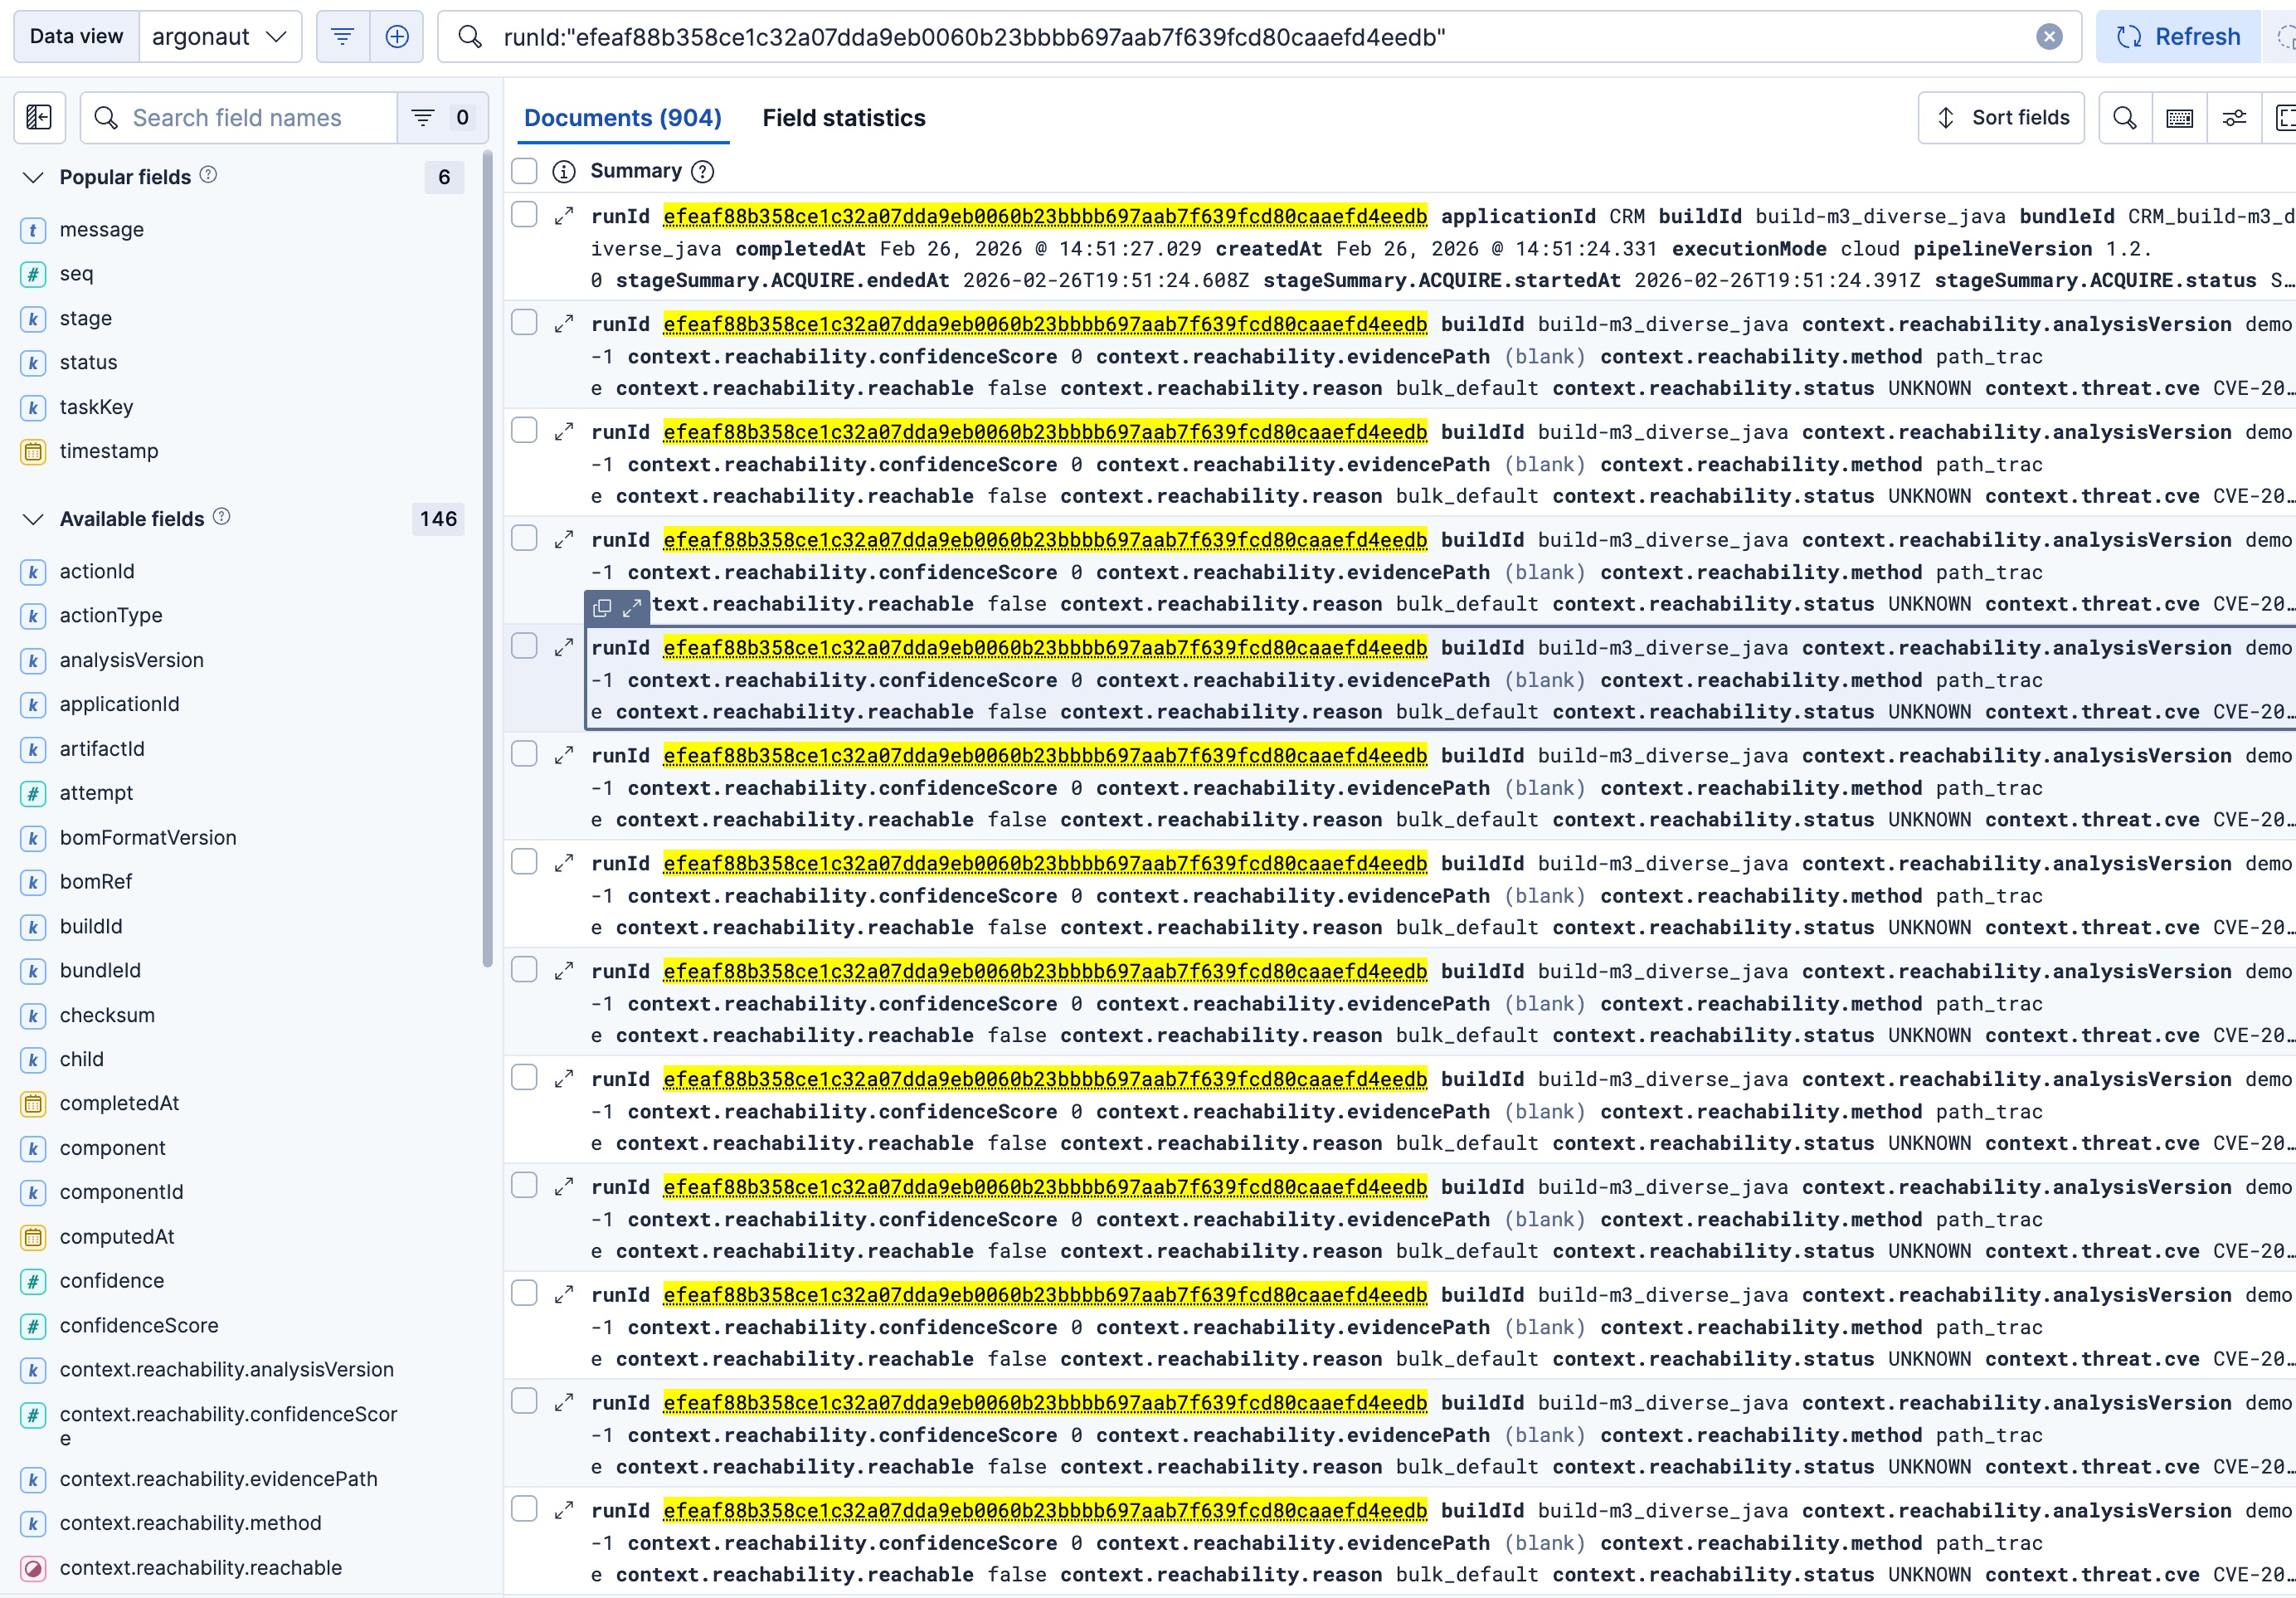Viewport: 2296px width, 1598px height.
Task: Click the magnifier search icon beside Sort fields
Action: 2125,118
